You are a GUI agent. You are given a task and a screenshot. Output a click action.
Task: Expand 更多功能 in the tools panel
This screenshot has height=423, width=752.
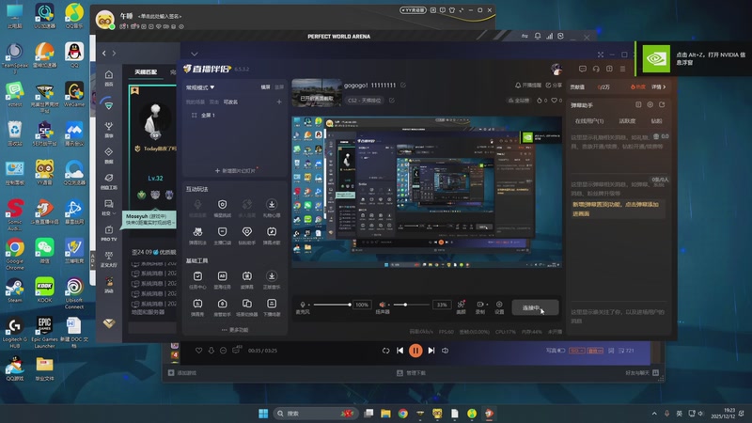235,330
